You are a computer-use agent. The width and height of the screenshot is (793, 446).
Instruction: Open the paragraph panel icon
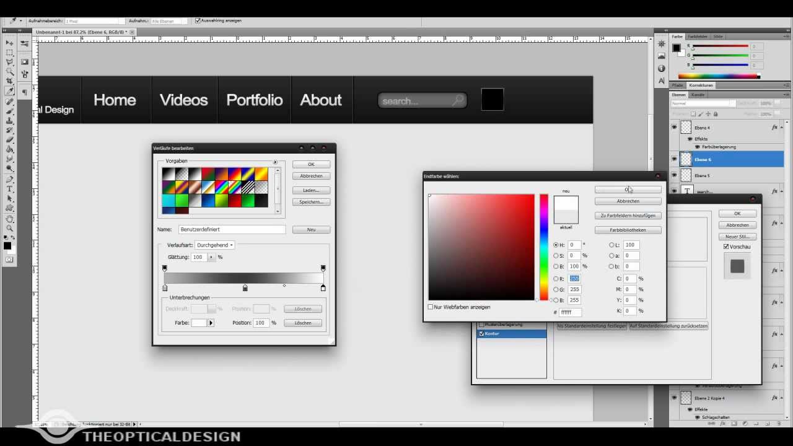coord(25,92)
